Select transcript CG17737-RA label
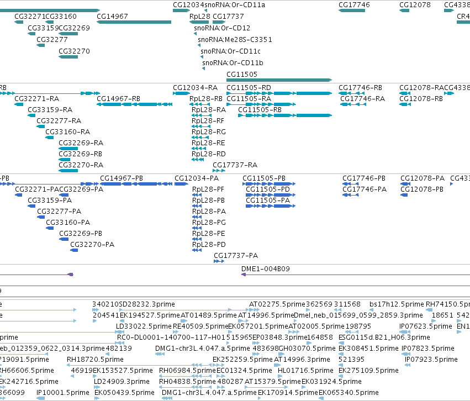470x401 pixels. point(235,165)
